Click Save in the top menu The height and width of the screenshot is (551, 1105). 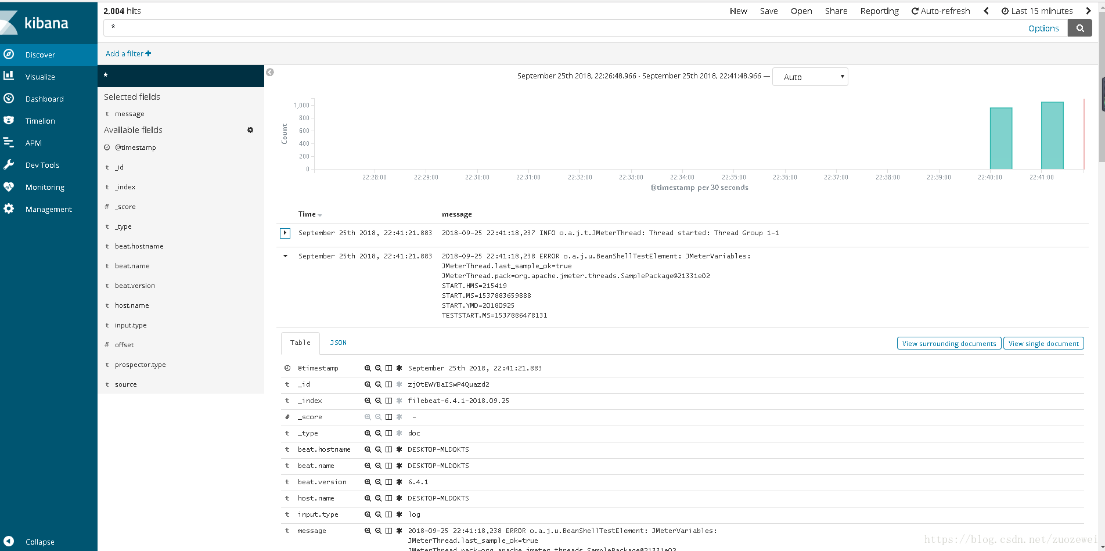(769, 11)
